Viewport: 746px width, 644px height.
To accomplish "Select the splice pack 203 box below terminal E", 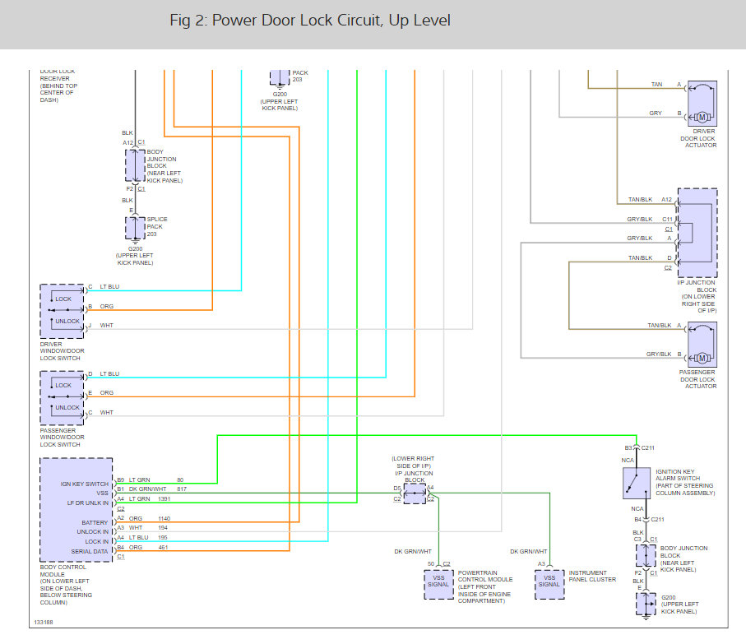I will click(135, 227).
